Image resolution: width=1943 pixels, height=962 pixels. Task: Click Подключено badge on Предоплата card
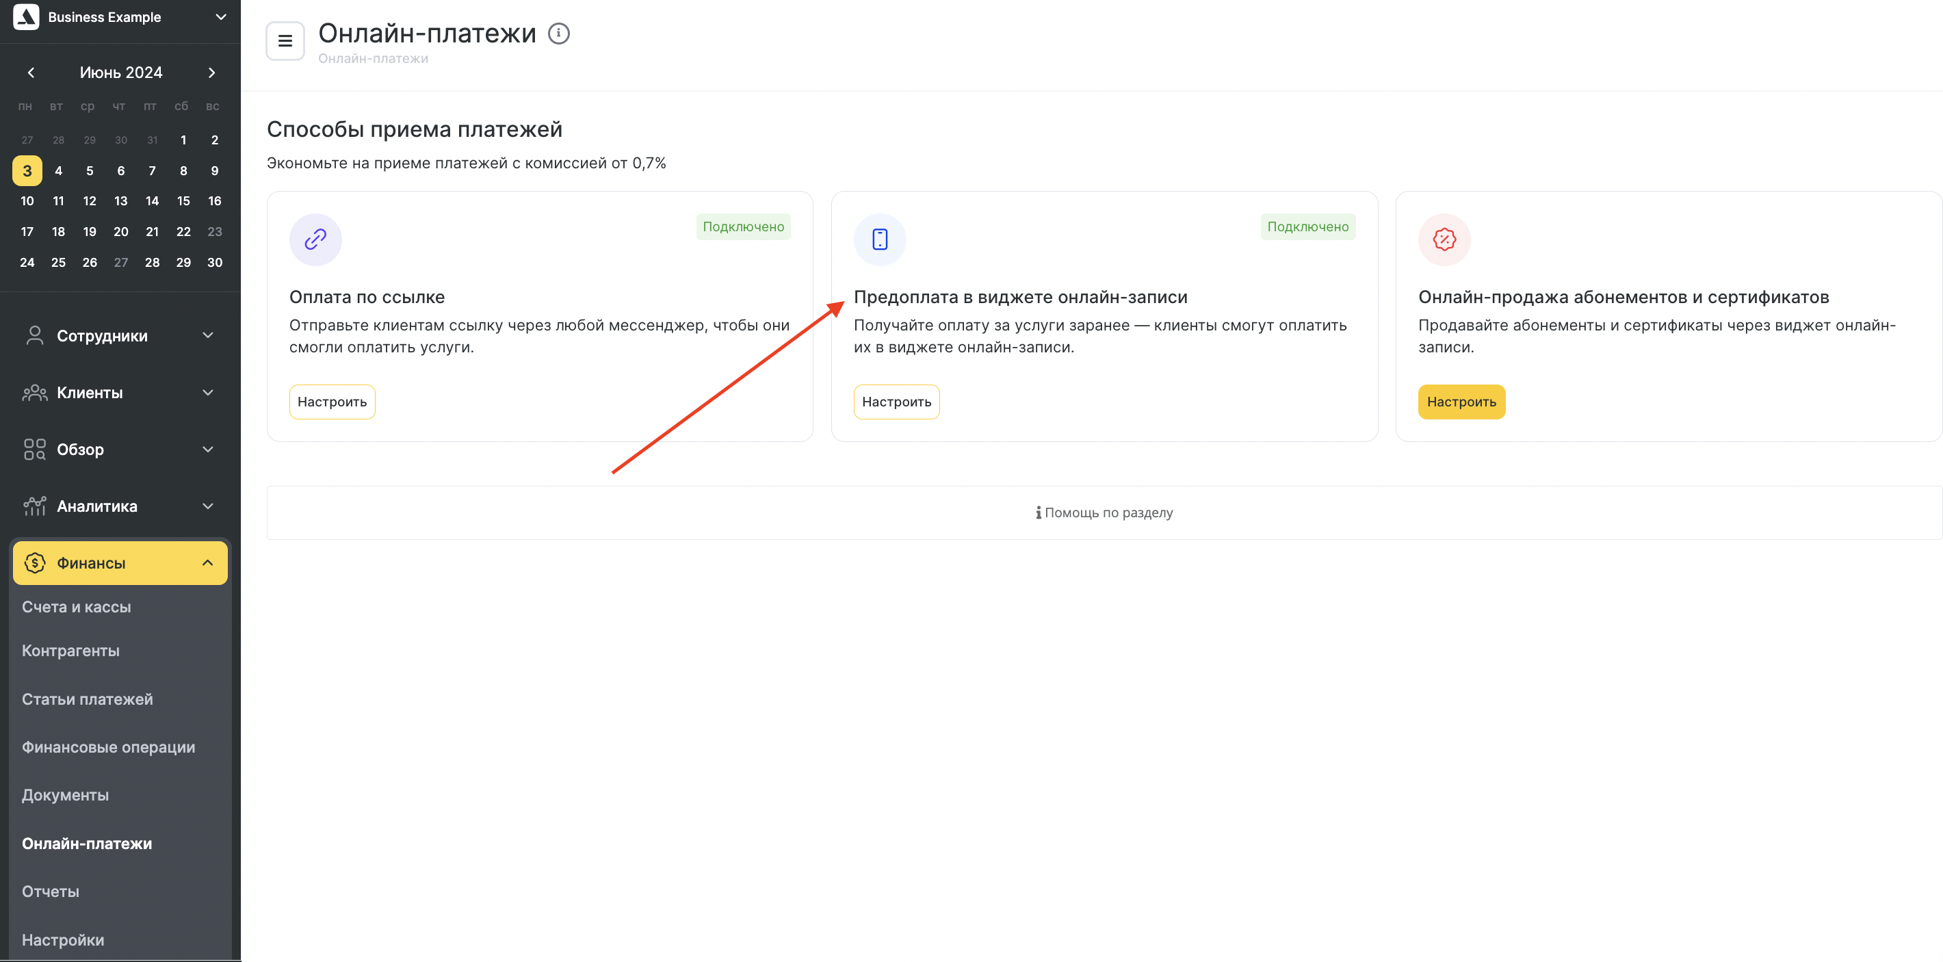1308,226
